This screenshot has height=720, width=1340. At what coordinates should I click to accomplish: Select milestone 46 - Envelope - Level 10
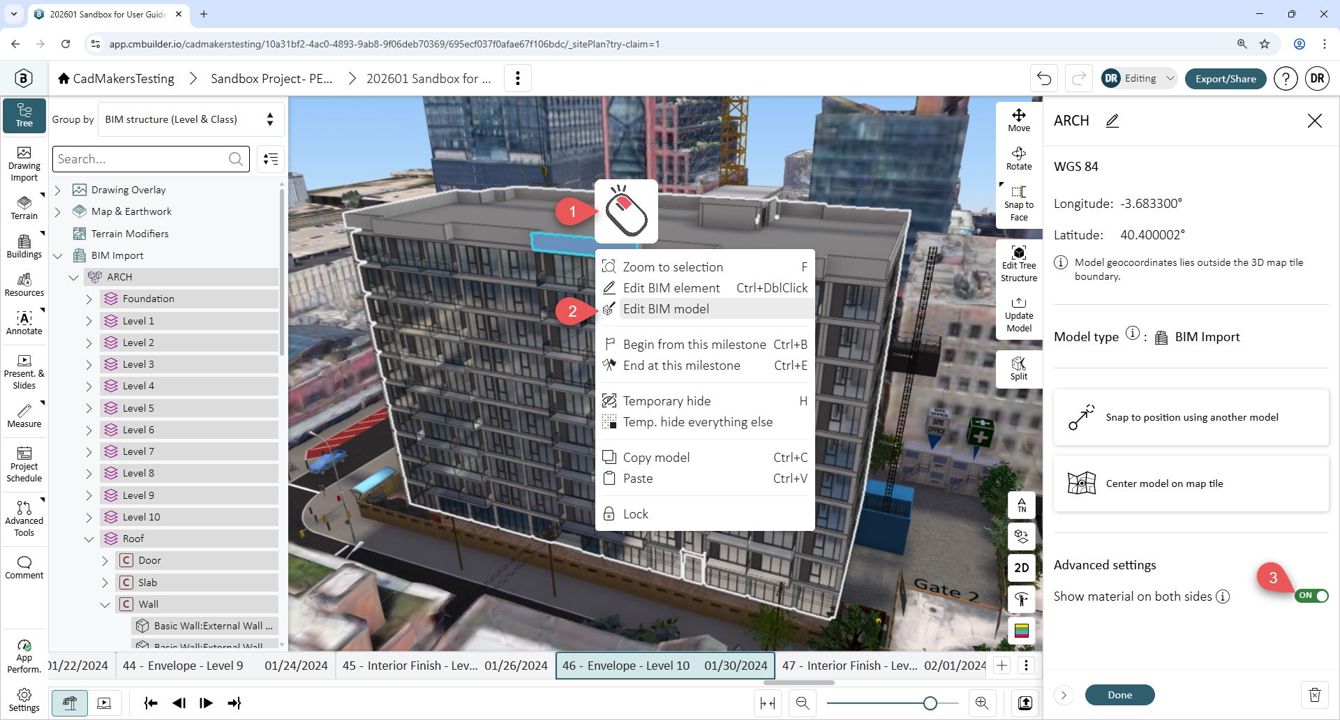[x=666, y=666]
